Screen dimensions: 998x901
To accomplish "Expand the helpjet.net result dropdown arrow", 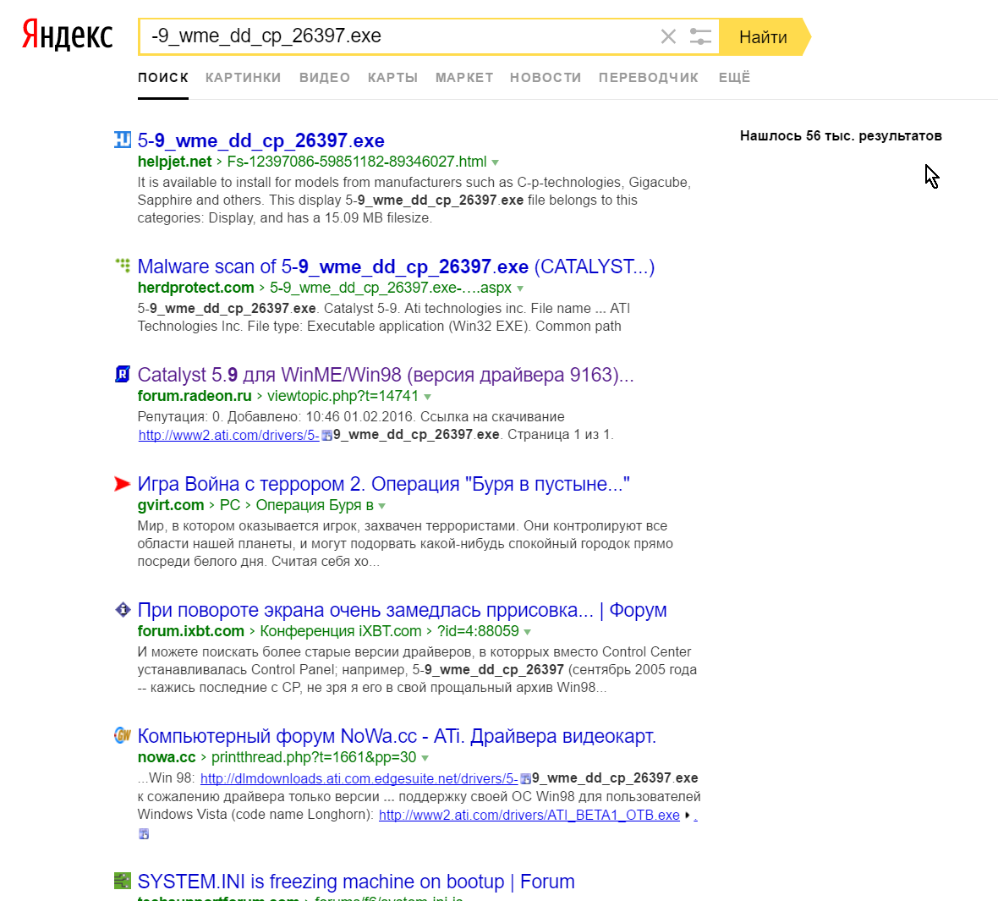I will [x=495, y=162].
